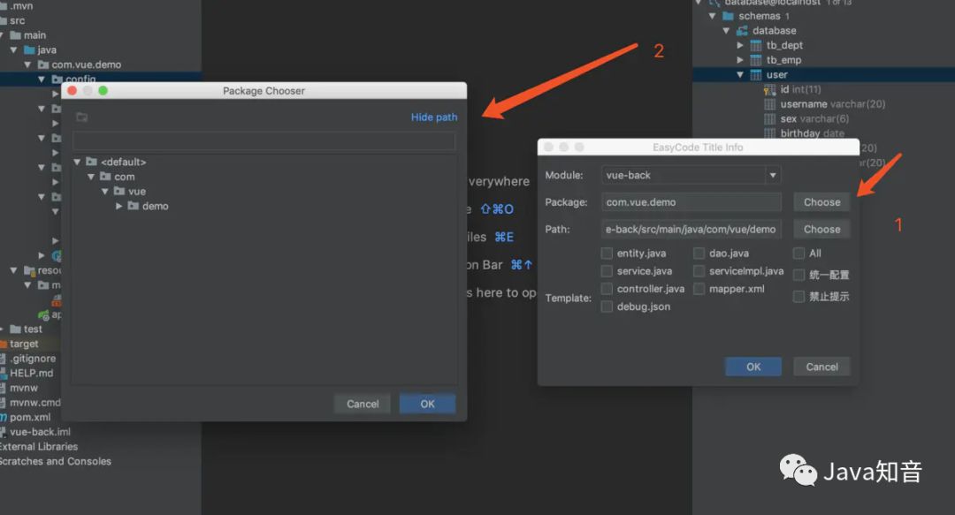This screenshot has width=955, height=515.
Task: Click the user table icon in database panel
Action: point(756,74)
